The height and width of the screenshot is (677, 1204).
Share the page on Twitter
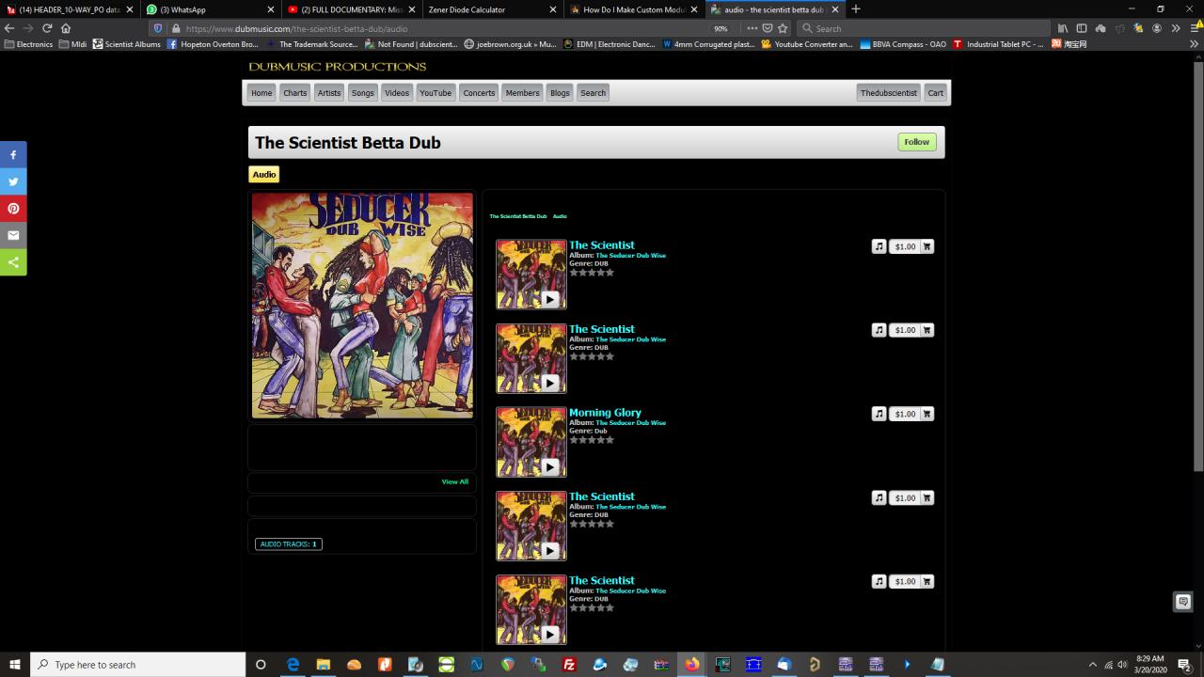(13, 181)
